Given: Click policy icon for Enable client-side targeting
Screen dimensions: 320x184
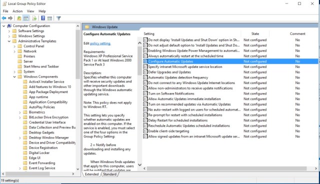Looking at the screenshot, I should 145,131.
